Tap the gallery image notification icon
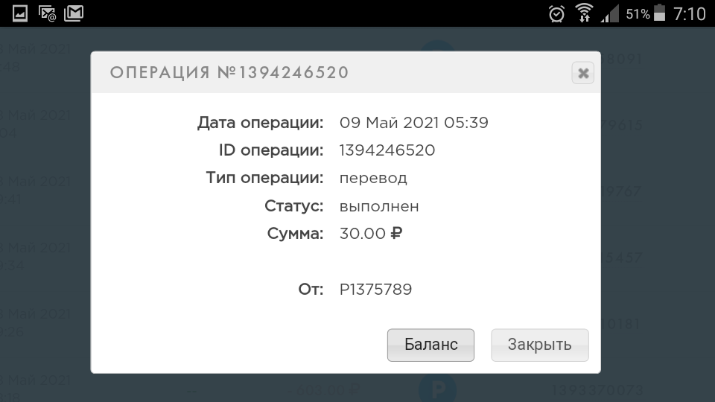Image resolution: width=715 pixels, height=402 pixels. [x=19, y=13]
